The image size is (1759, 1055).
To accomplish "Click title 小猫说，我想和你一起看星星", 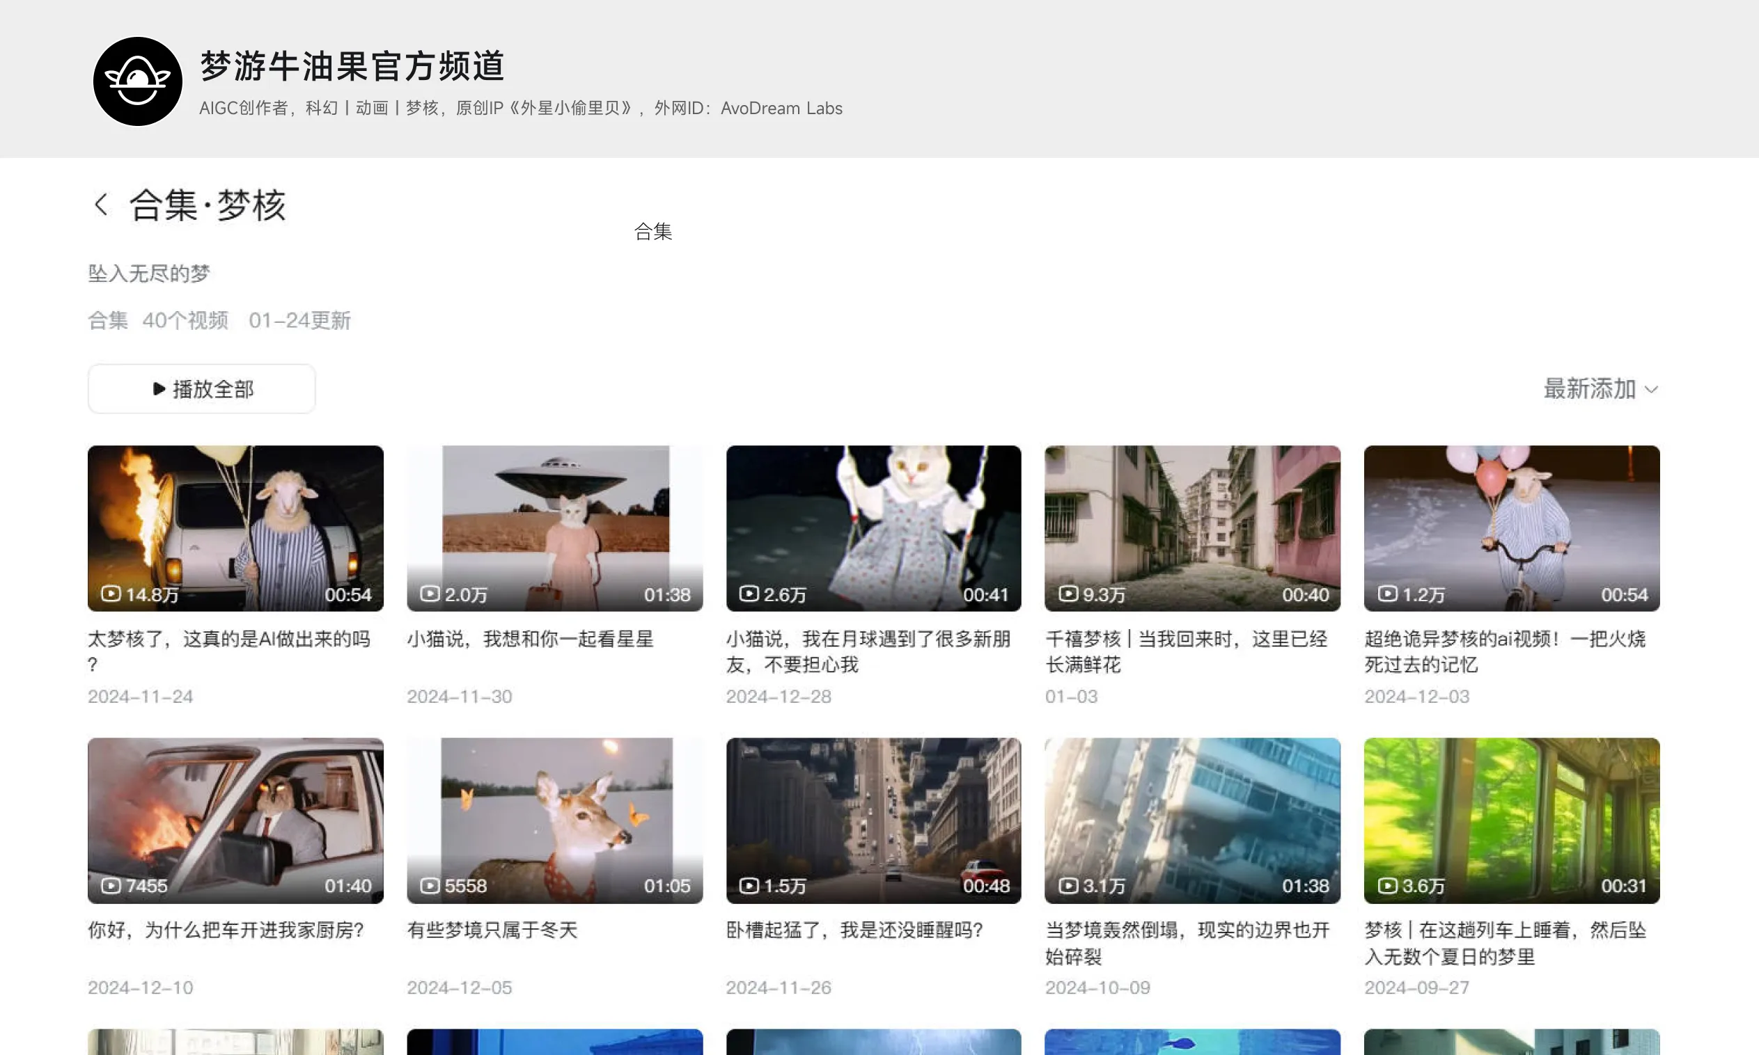I will (530, 639).
